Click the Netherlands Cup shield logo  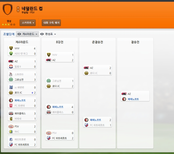click(x=8, y=9)
